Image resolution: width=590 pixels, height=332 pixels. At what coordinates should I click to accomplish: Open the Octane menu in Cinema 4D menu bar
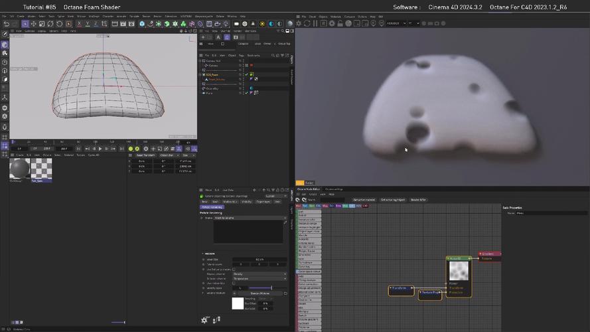coord(220,17)
